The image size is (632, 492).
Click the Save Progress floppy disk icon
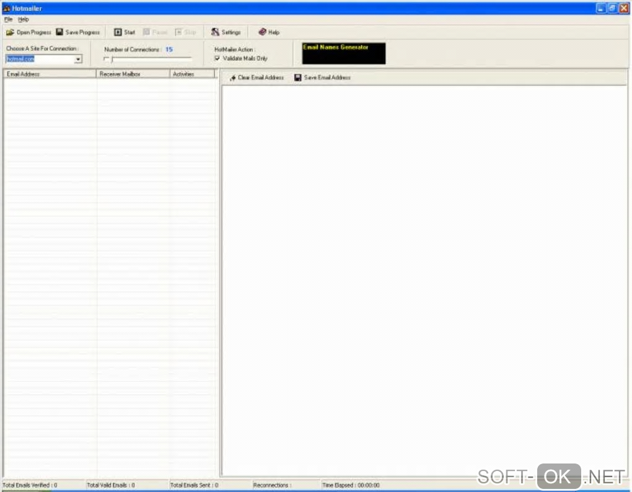59,32
